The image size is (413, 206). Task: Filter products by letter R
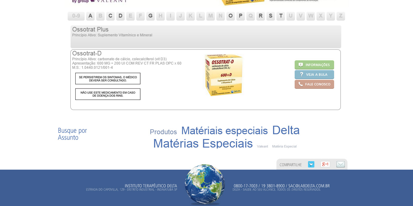click(261, 16)
